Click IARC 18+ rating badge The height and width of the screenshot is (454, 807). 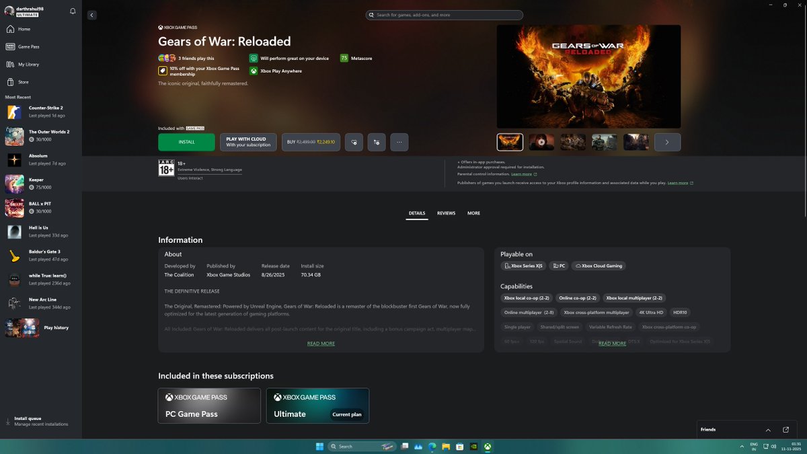pyautogui.click(x=166, y=167)
